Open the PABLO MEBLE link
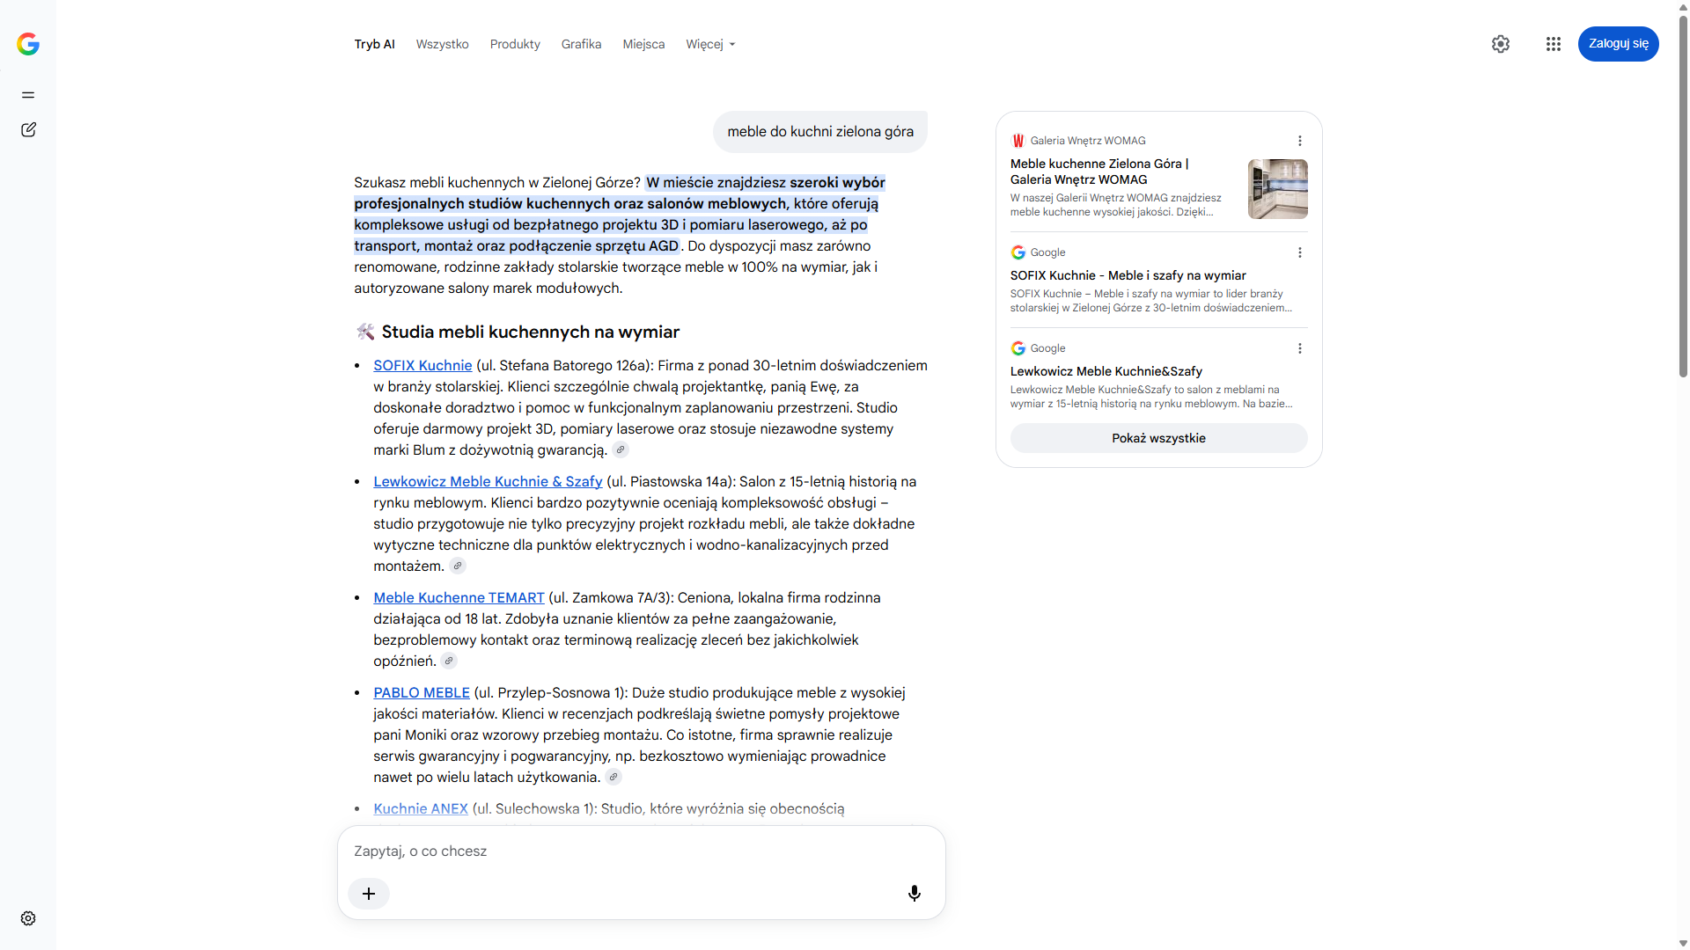This screenshot has width=1690, height=950. 422,693
